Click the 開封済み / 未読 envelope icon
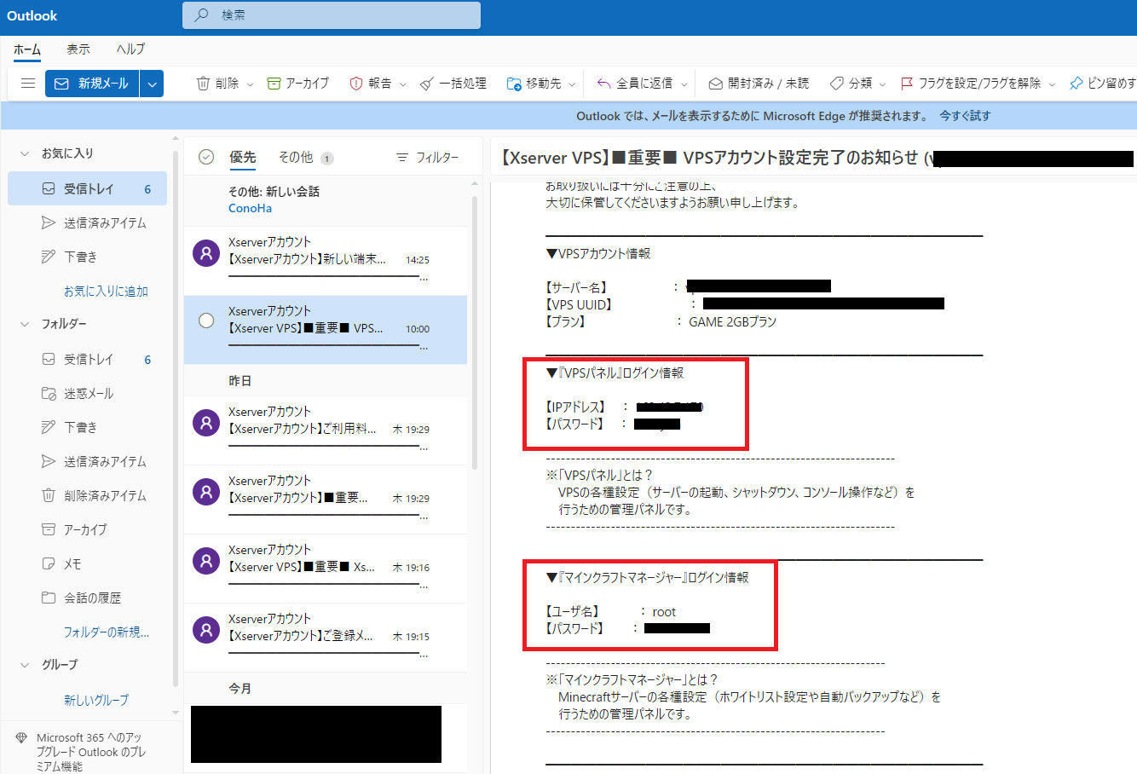The width and height of the screenshot is (1137, 774). point(716,84)
